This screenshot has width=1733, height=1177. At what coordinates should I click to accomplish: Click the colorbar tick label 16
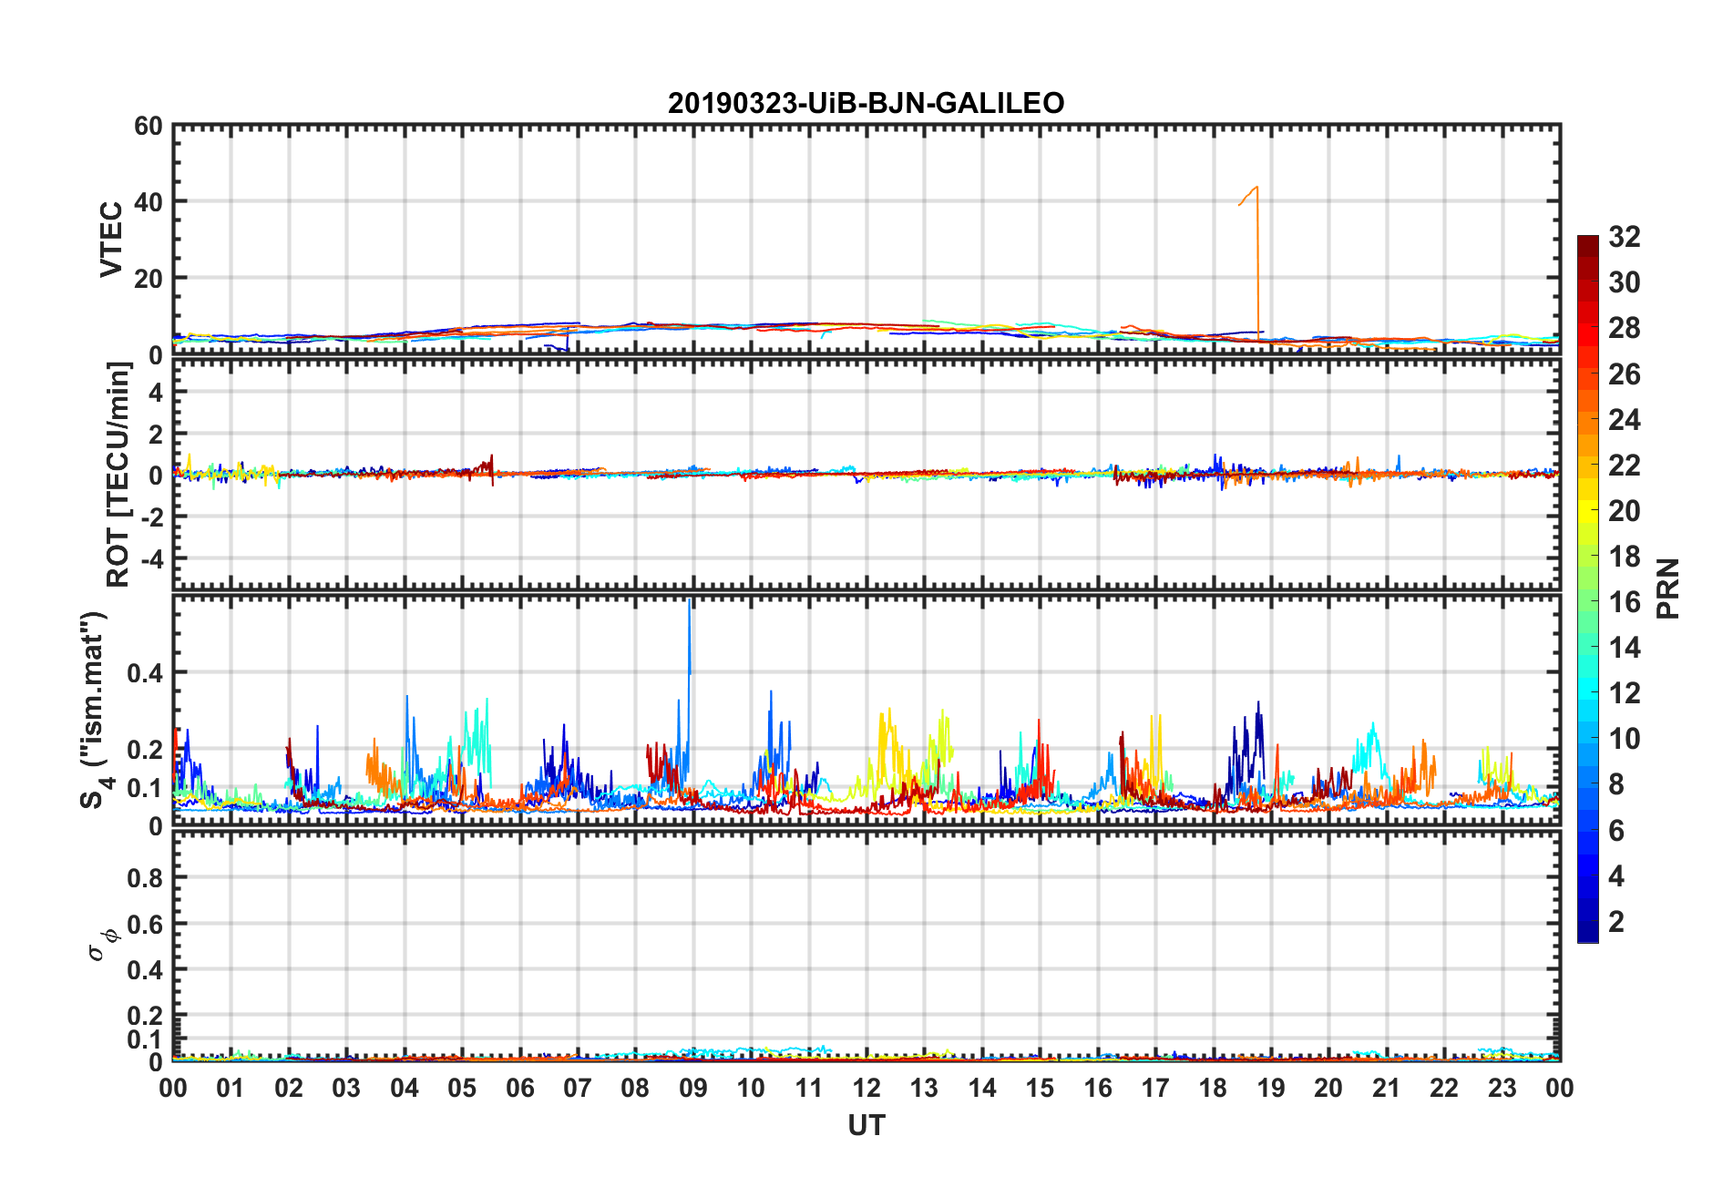coord(1625,602)
